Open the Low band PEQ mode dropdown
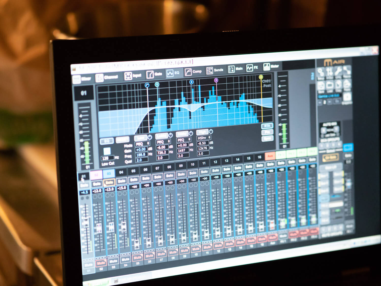 [142, 144]
